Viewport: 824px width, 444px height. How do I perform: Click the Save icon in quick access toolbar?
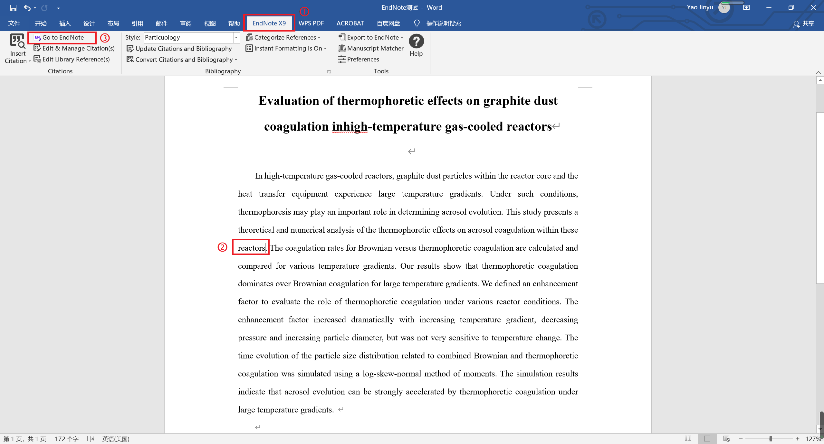click(13, 8)
